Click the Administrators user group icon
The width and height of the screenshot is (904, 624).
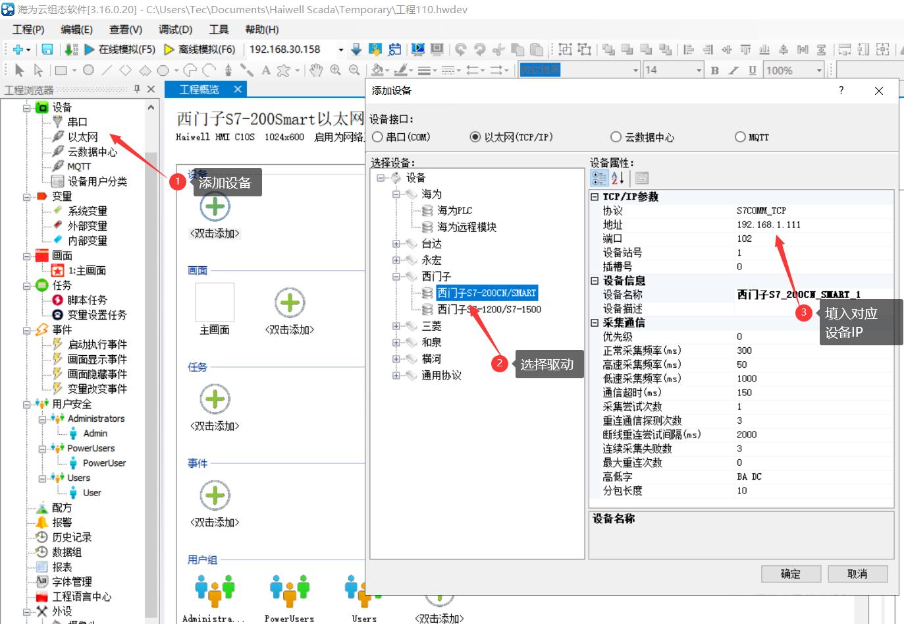point(215,590)
